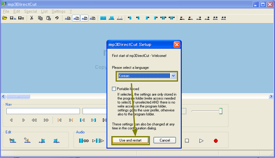This screenshot has height=158, width=275.
Task: Open the Edit menu
Action: (x=16, y=11)
